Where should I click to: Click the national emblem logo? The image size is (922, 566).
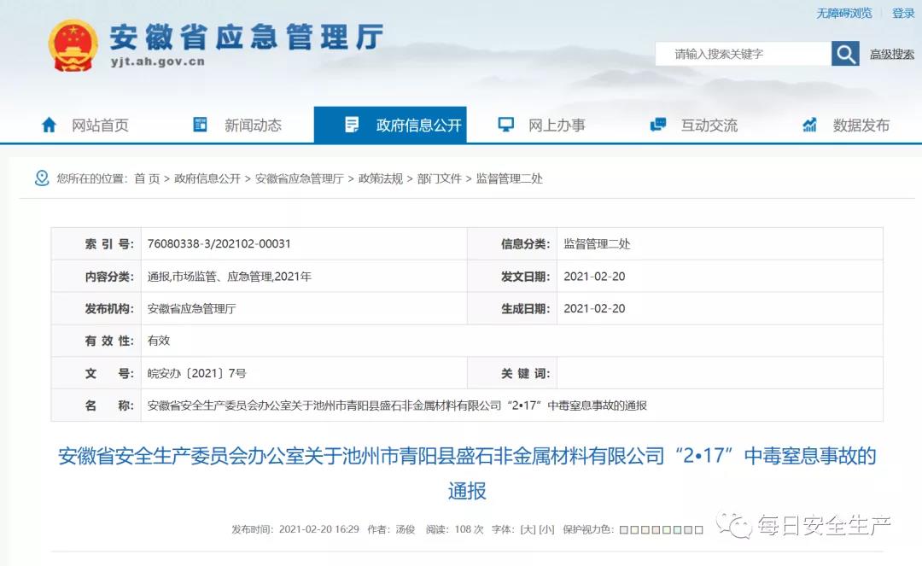(x=73, y=44)
